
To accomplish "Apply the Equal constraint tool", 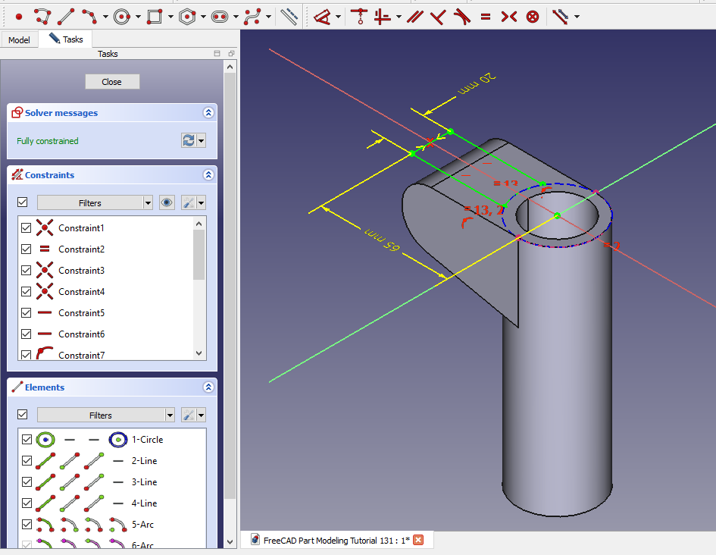I will pos(485,16).
